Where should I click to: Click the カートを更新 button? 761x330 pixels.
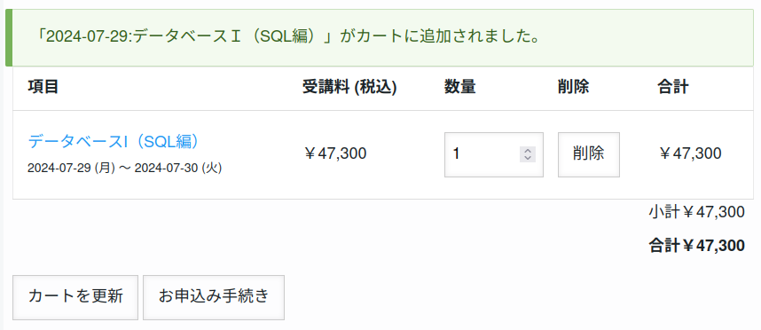click(75, 297)
